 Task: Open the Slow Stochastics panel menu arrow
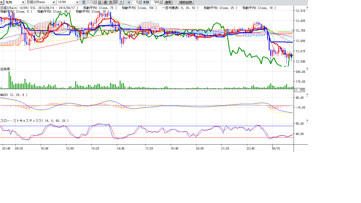tap(307, 121)
